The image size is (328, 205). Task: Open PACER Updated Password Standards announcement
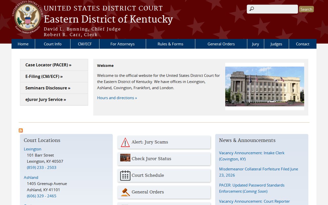pyautogui.click(x=252, y=188)
